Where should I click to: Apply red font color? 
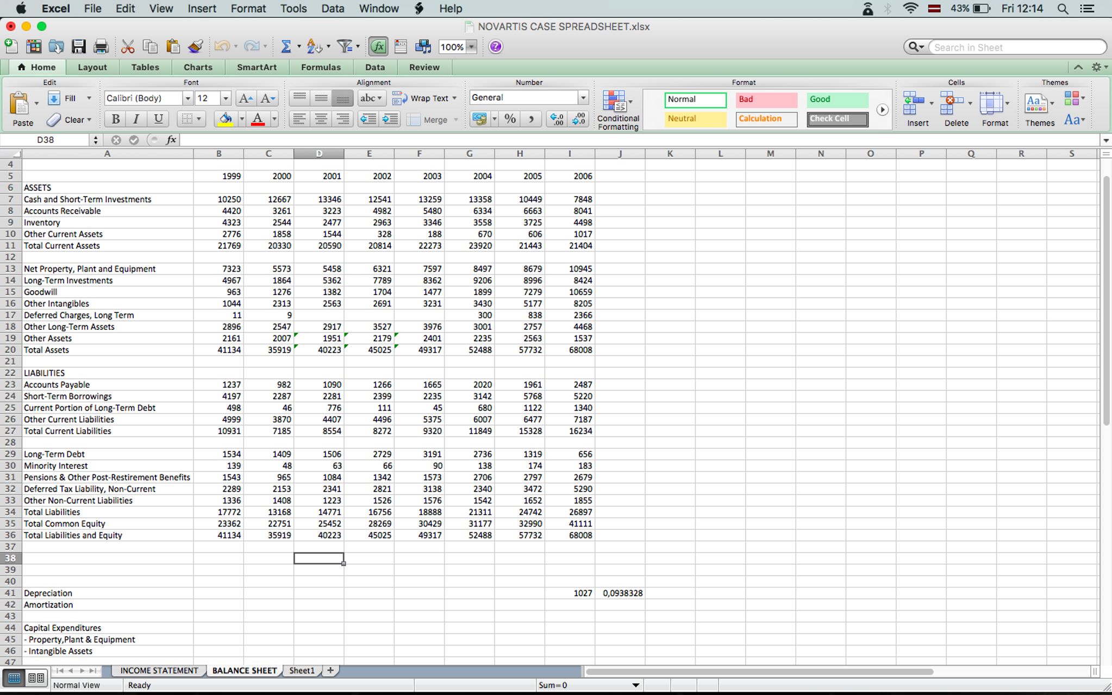pyautogui.click(x=258, y=119)
